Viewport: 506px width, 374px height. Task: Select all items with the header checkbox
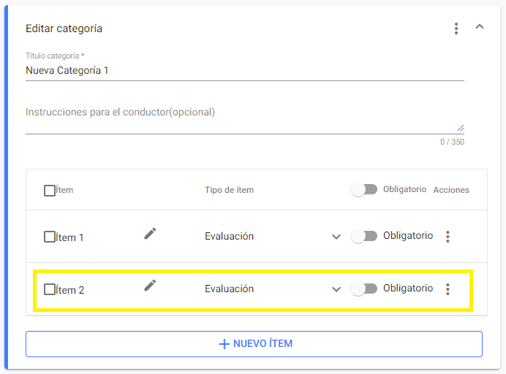(50, 191)
